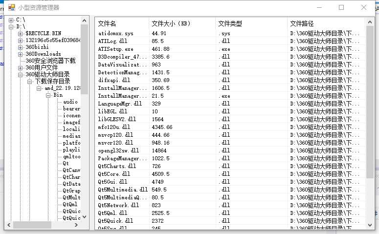This screenshot has width=379, height=234.
Task: Sort by 文件类型 column header
Action: (x=251, y=23)
